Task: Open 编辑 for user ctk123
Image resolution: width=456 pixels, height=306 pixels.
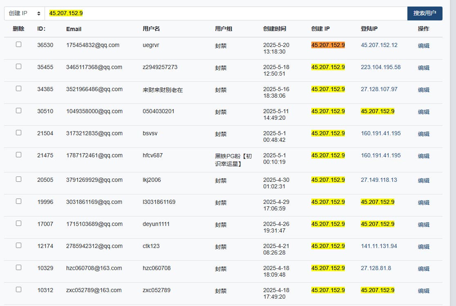Action: (x=423, y=247)
